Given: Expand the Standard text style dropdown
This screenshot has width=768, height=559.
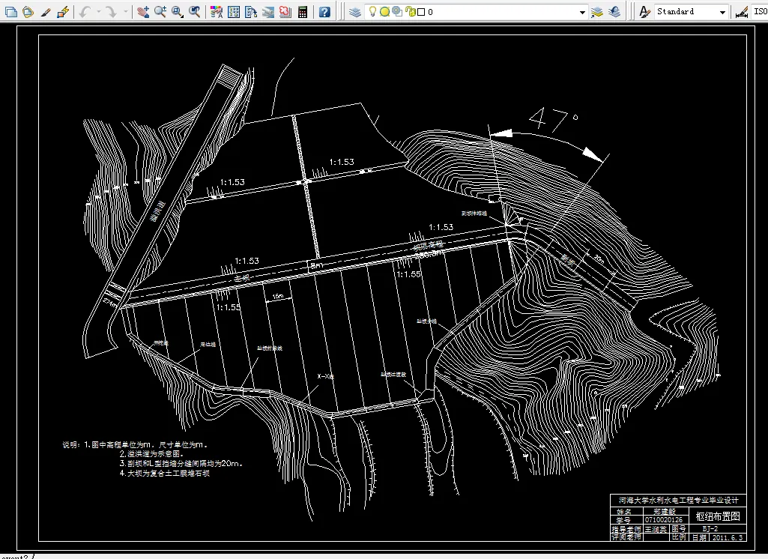Looking at the screenshot, I should [722, 12].
